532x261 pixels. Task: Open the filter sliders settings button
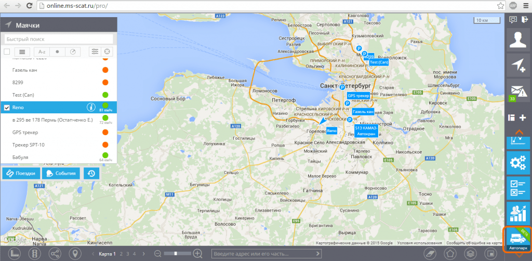tap(95, 51)
